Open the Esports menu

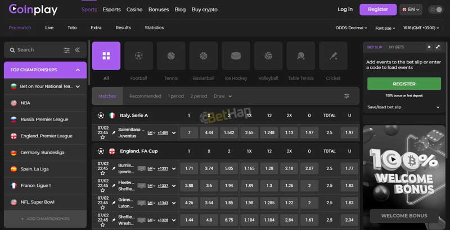pyautogui.click(x=111, y=10)
